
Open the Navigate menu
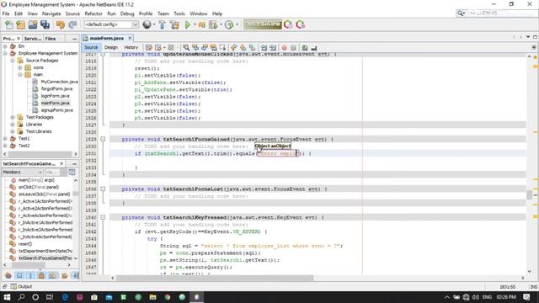(51, 13)
